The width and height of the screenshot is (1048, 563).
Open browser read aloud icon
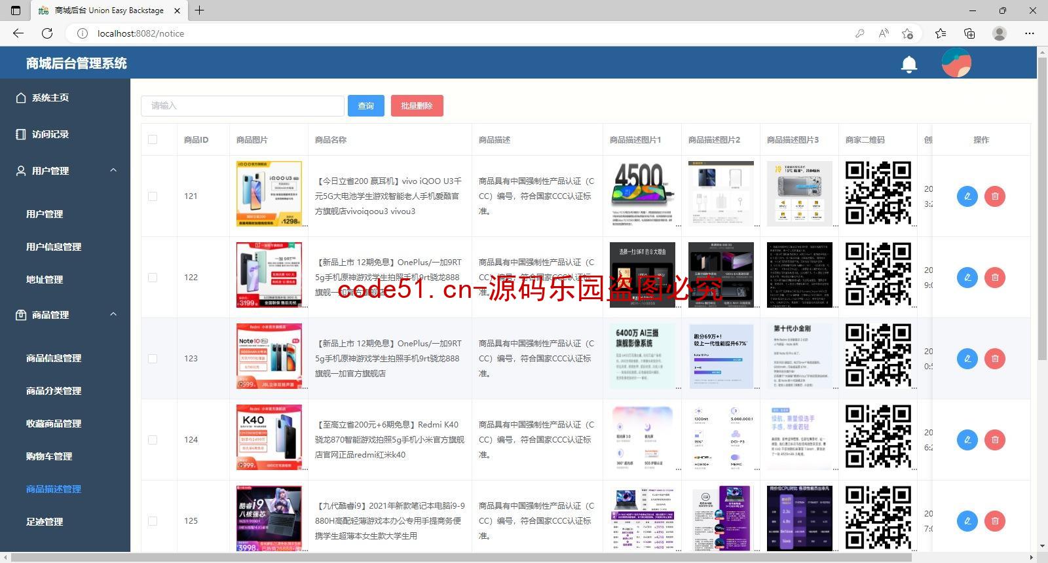[x=884, y=33]
